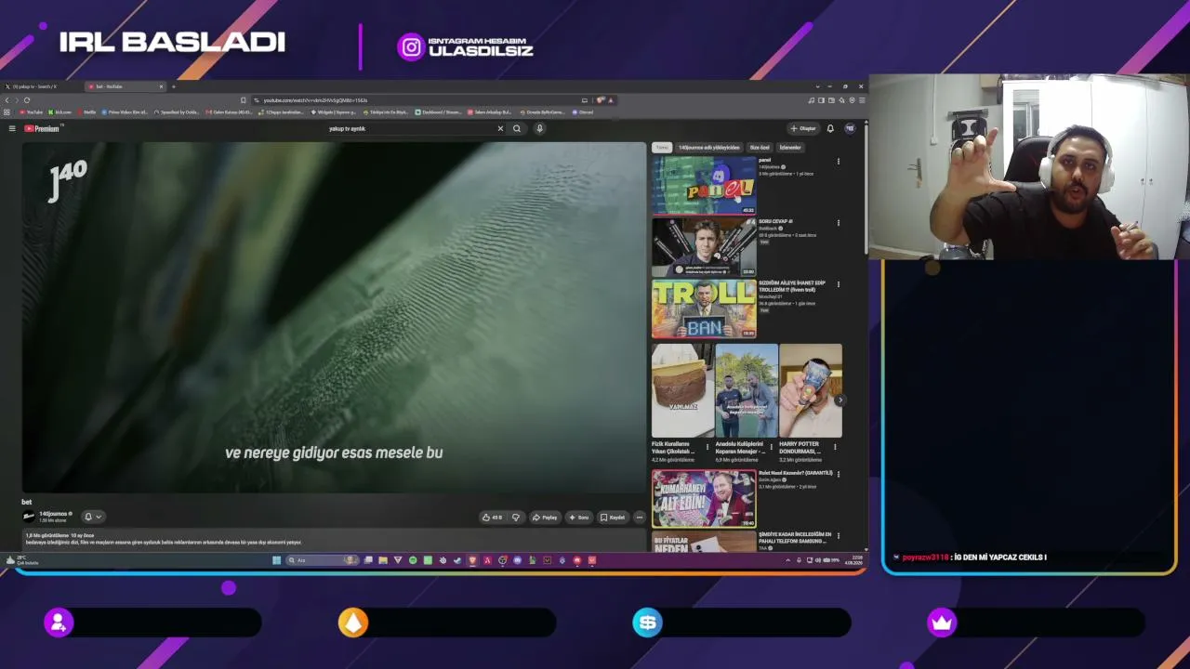The image size is (1190, 669).
Task: Close the 'bet - YouTube' browser tab
Action: [x=161, y=86]
